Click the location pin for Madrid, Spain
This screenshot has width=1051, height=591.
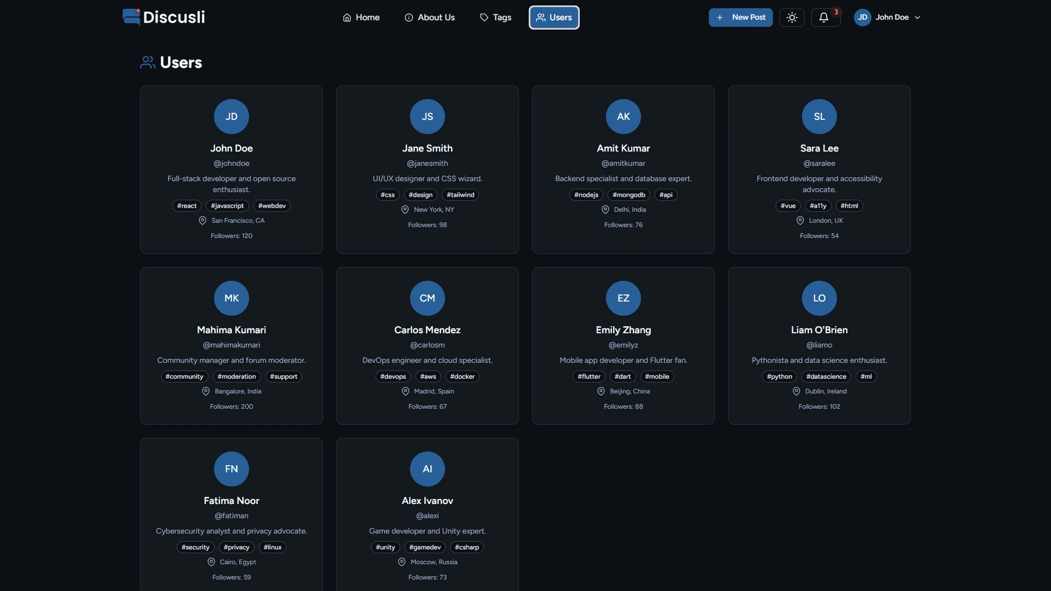pyautogui.click(x=406, y=391)
